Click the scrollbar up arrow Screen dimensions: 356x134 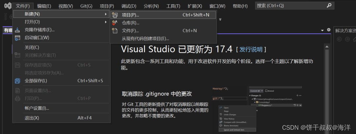click(x=327, y=47)
